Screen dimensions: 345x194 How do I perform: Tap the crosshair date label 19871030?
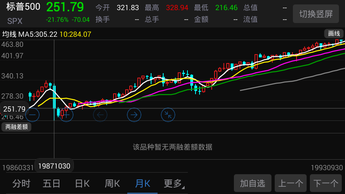[x=54, y=166]
